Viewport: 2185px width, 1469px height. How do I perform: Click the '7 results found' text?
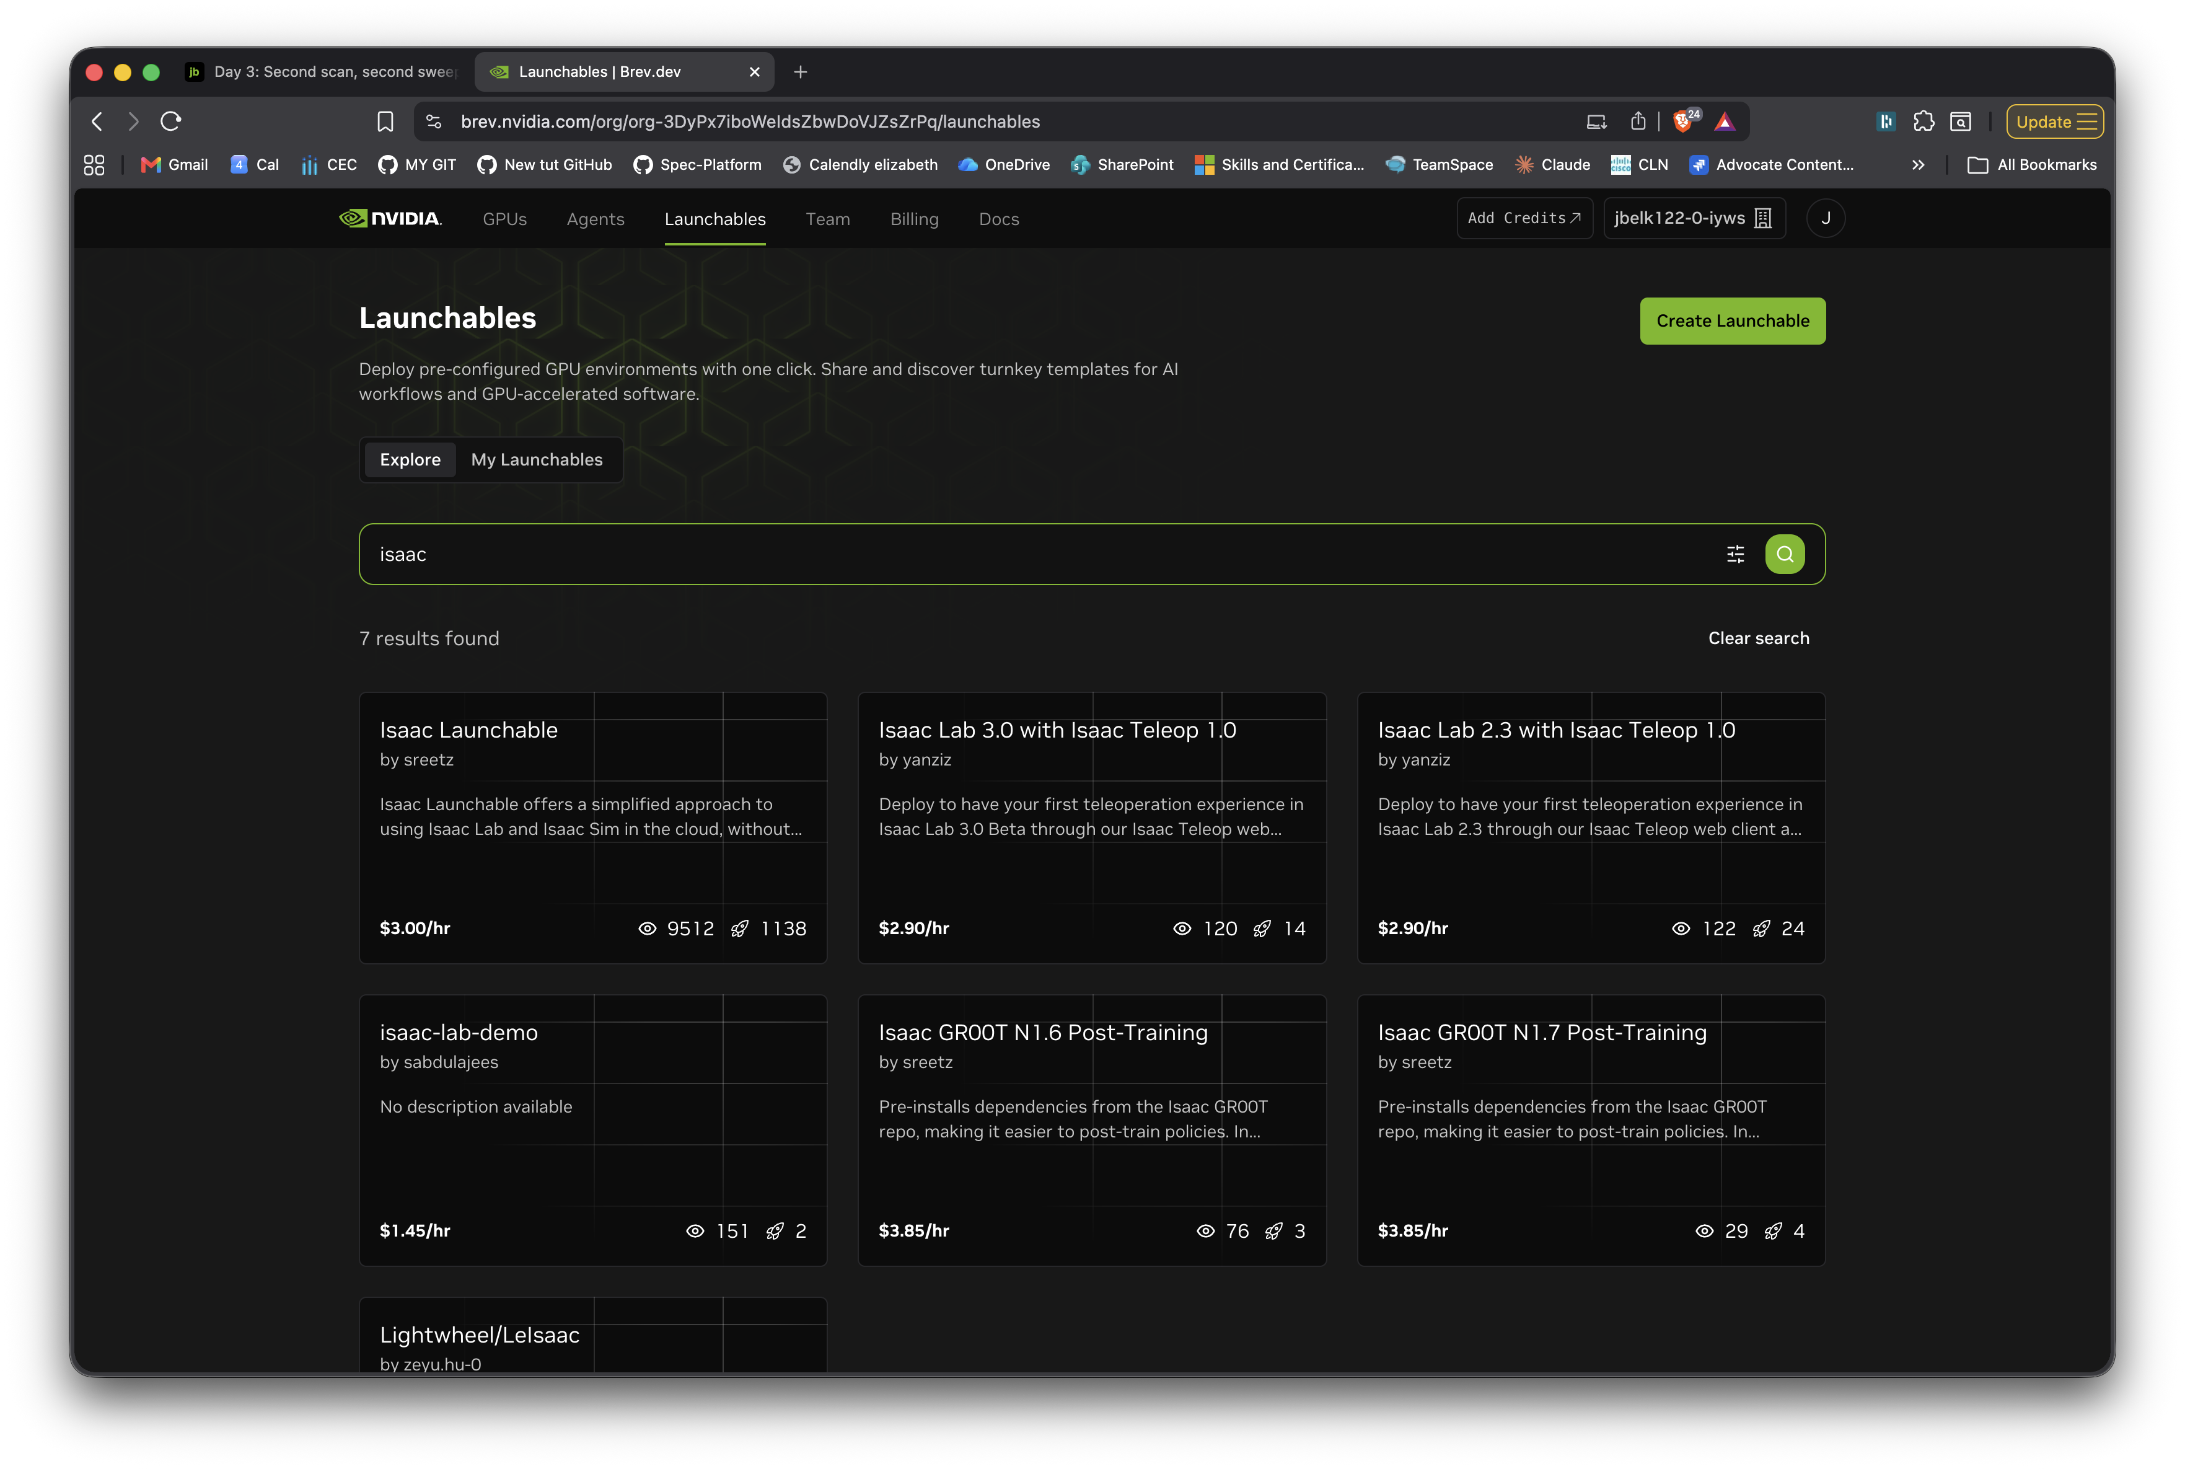click(429, 638)
